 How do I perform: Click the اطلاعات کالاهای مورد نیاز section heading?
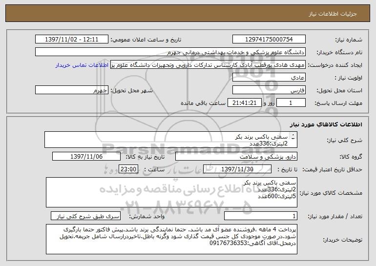point(326,124)
